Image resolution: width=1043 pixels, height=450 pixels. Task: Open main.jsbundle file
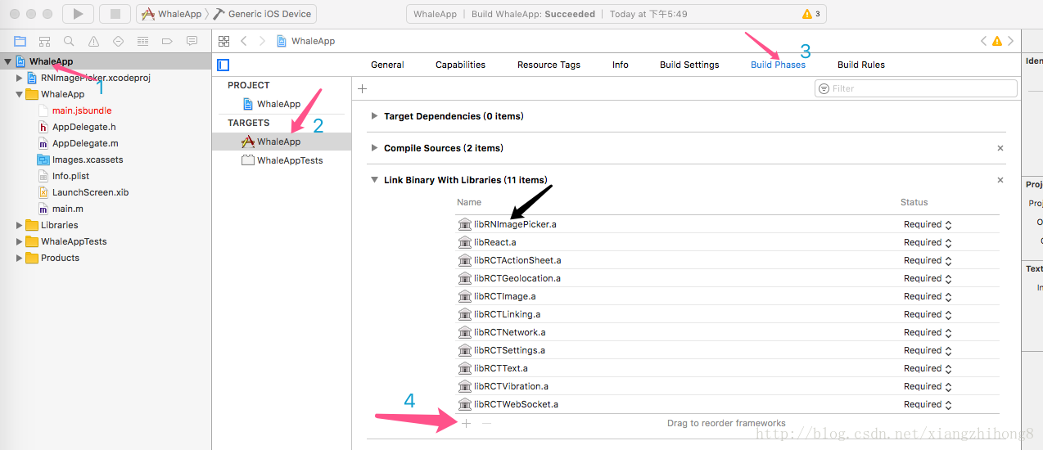(x=82, y=110)
